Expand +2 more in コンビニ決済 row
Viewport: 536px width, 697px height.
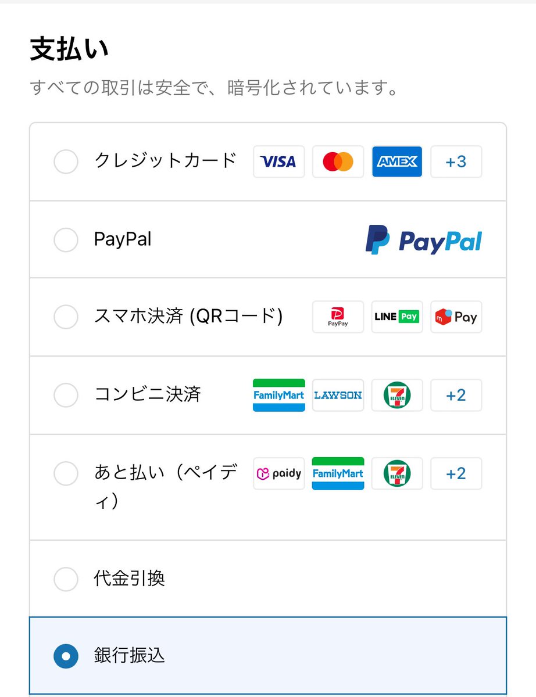[x=456, y=395]
